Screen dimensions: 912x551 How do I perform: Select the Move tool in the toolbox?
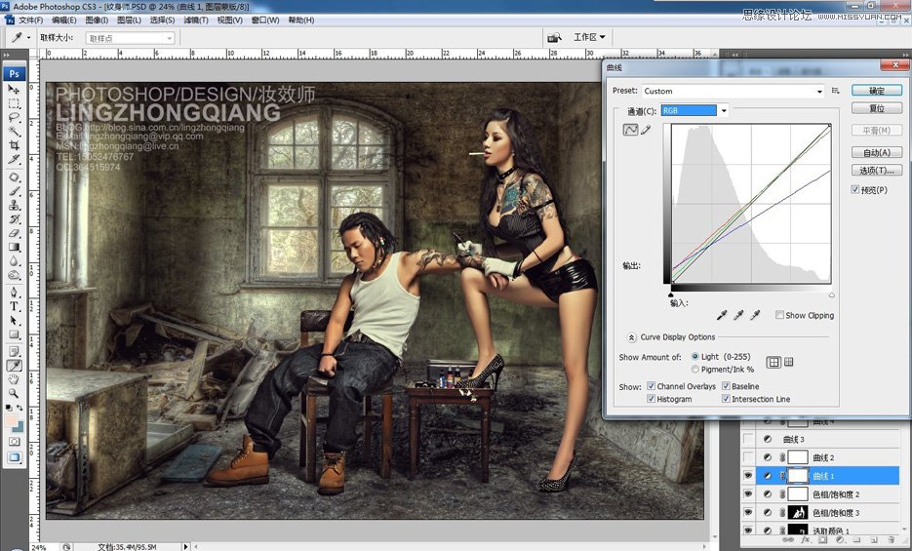(x=15, y=89)
